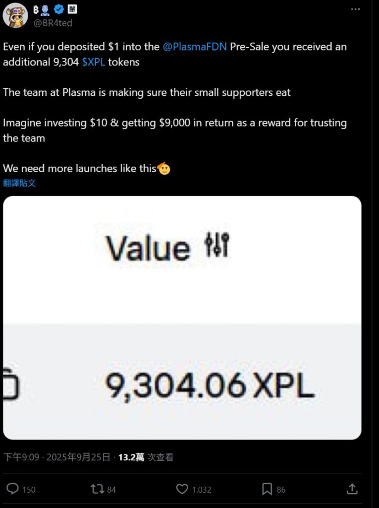Click the share post icon
379x508 pixels.
352,489
